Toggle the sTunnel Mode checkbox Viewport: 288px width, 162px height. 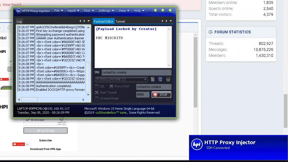pos(97,98)
